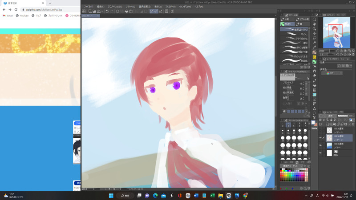This screenshot has width=356, height=200.
Task: Toggle clip to layer below icon
Action: (320, 120)
